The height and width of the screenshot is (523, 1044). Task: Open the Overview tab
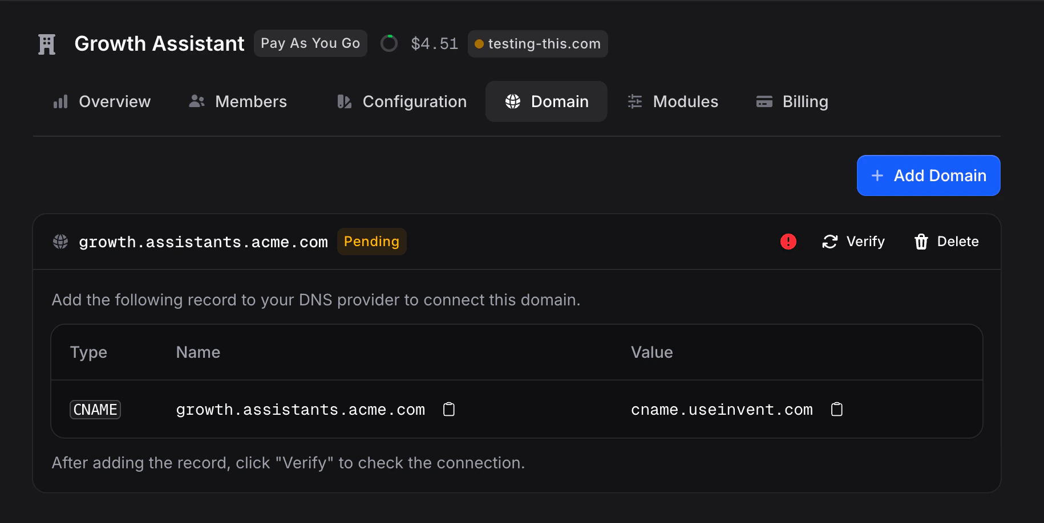102,101
